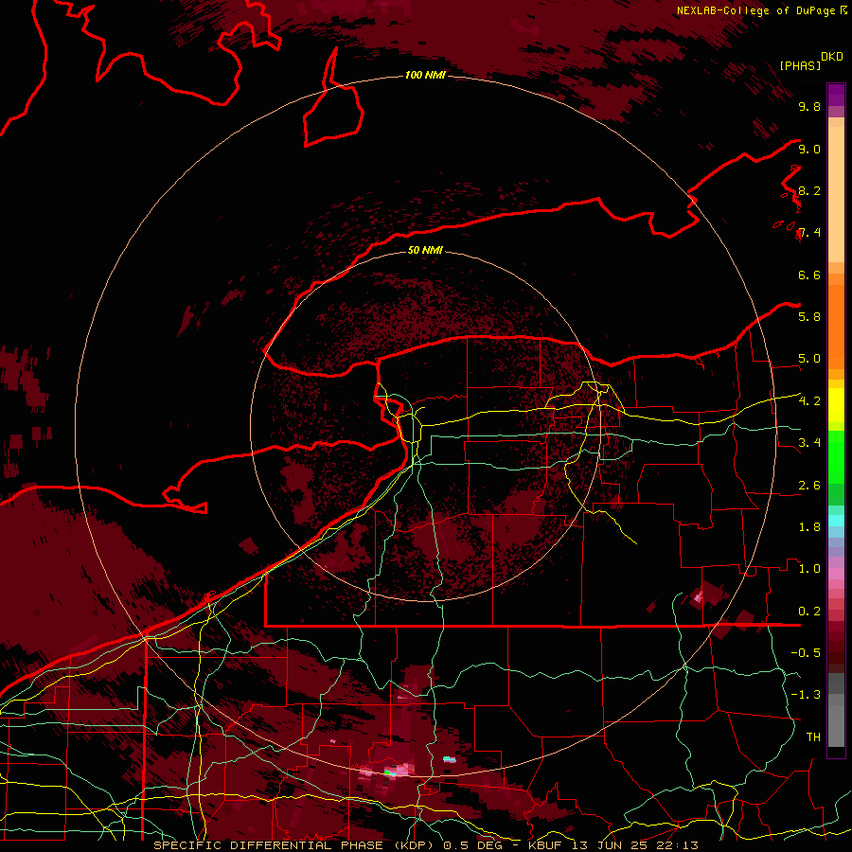This screenshot has height=852, width=852.
Task: Click the 9.0 value on color scale
Action: 809,149
